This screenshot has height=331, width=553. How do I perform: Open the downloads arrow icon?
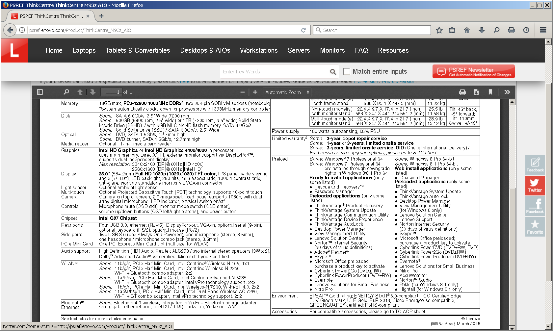(482, 30)
